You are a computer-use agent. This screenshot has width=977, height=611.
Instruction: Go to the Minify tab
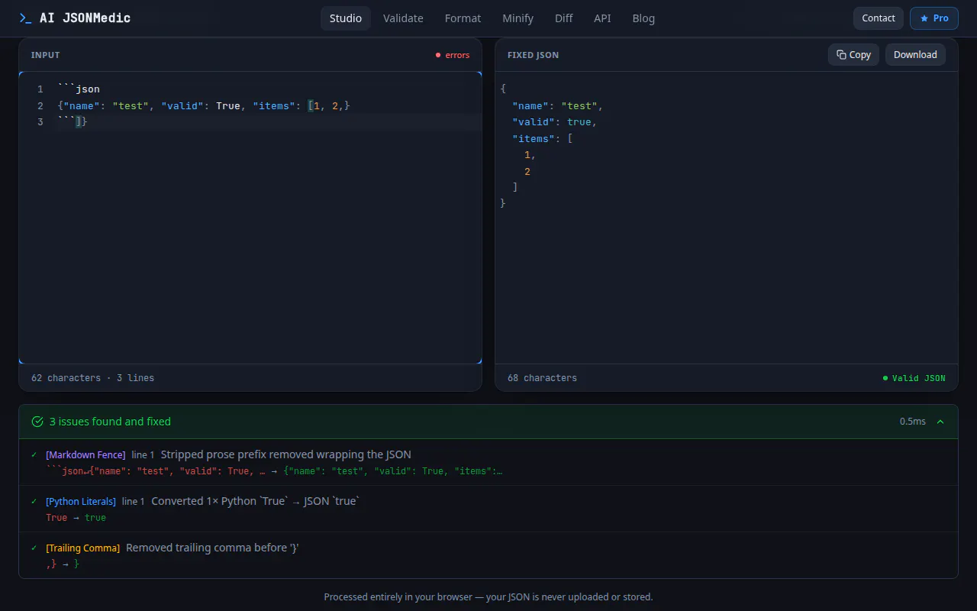coord(518,18)
